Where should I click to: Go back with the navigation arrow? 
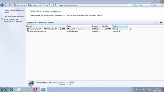(x=2, y=5)
